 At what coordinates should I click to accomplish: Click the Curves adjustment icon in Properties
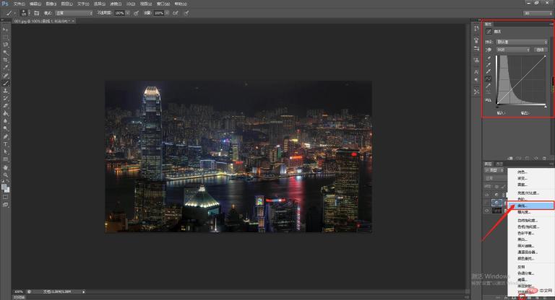tap(489, 32)
